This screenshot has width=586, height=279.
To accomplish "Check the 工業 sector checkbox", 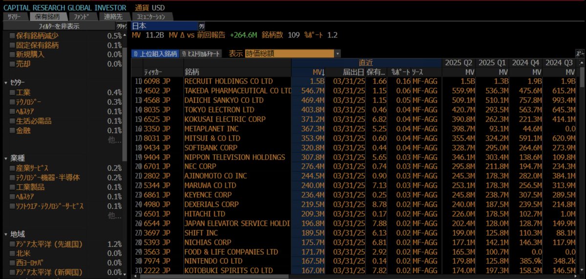I will point(13,93).
